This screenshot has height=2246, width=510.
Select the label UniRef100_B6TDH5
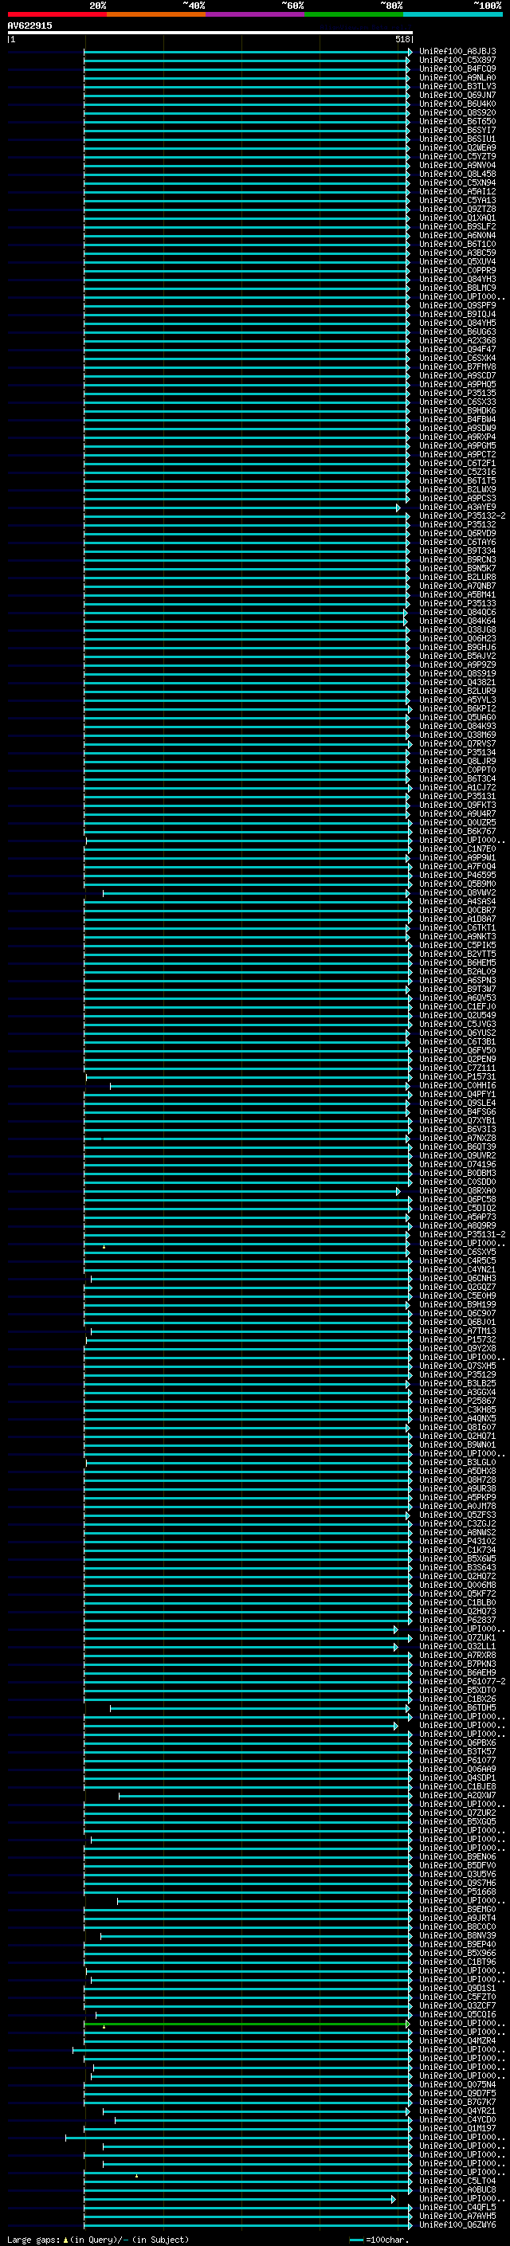tap(457, 1708)
